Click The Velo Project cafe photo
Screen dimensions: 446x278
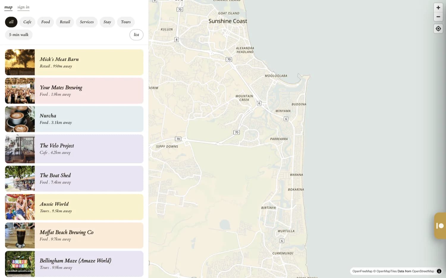point(20,149)
